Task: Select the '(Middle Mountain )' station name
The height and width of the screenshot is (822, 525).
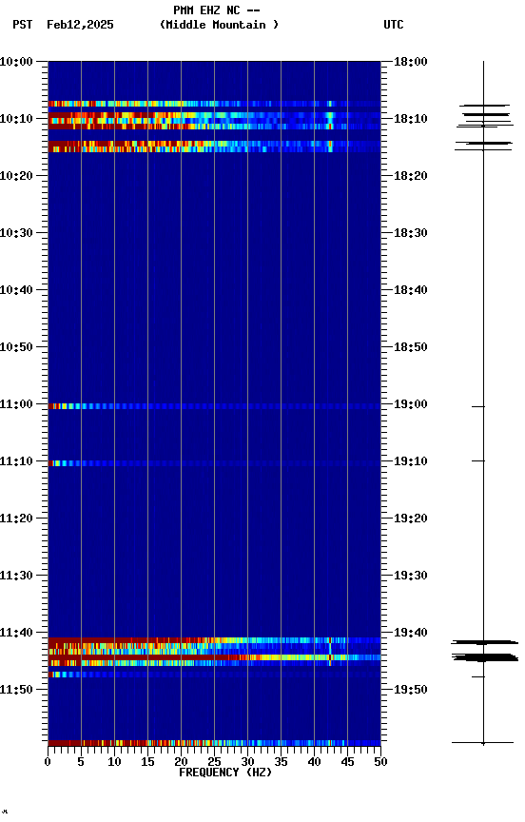Action: [x=219, y=25]
